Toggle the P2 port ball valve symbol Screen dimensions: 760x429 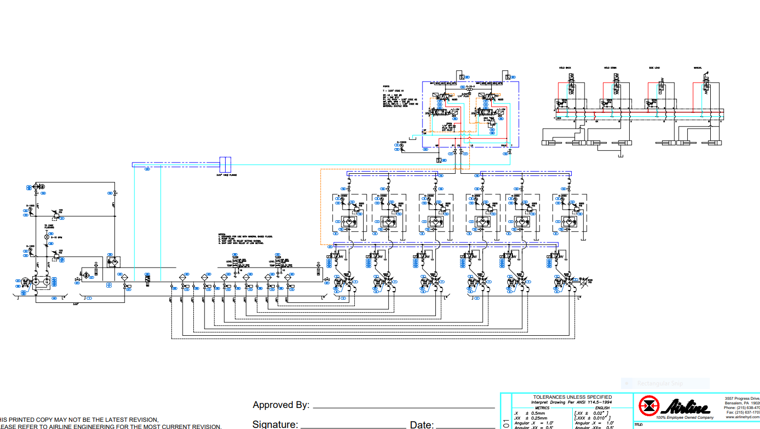[x=461, y=152]
